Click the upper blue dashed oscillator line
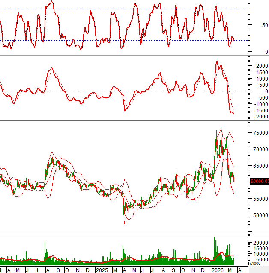 (129, 9)
